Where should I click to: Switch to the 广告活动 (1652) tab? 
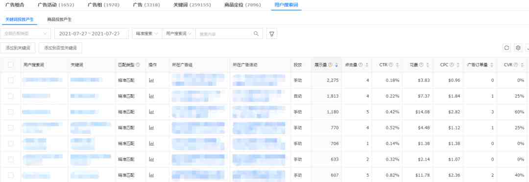point(56,5)
